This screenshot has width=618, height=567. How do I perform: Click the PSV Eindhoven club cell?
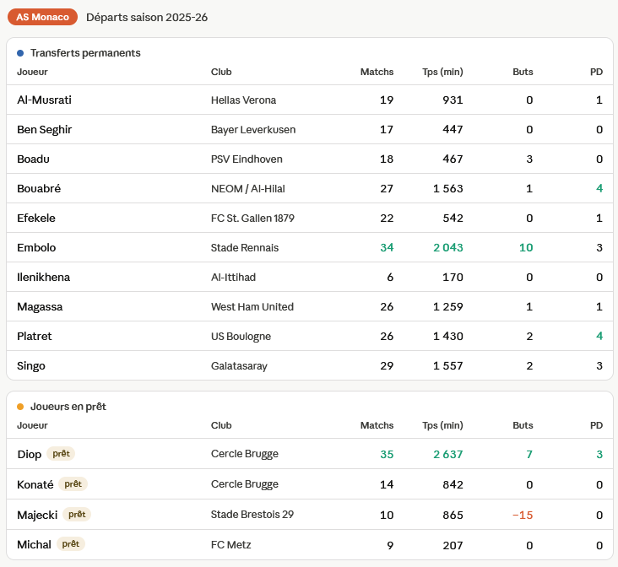point(247,159)
